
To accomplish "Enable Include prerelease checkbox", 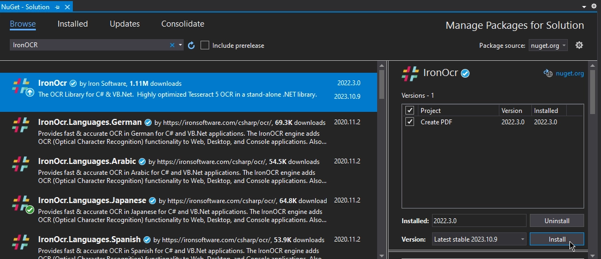I will click(x=205, y=46).
